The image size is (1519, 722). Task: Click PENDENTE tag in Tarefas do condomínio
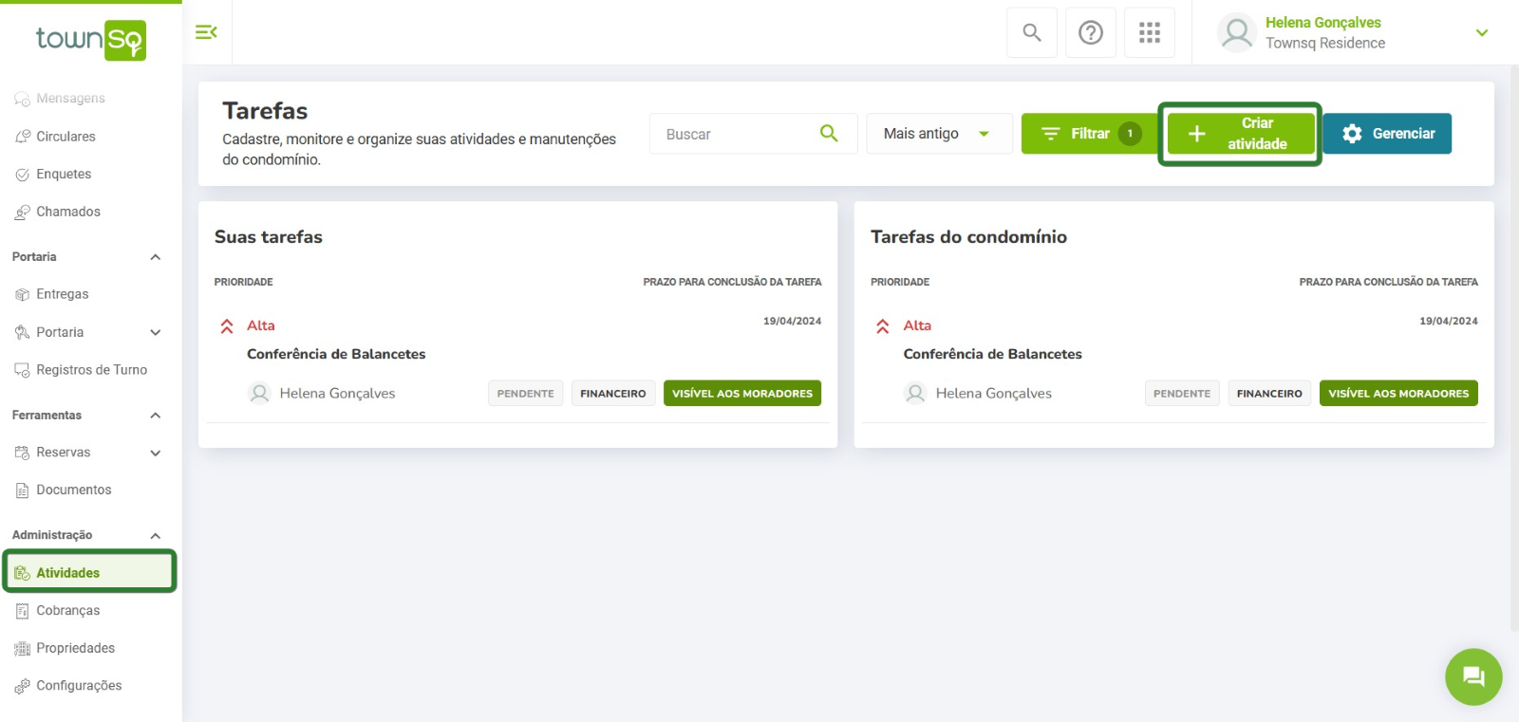1182,394
